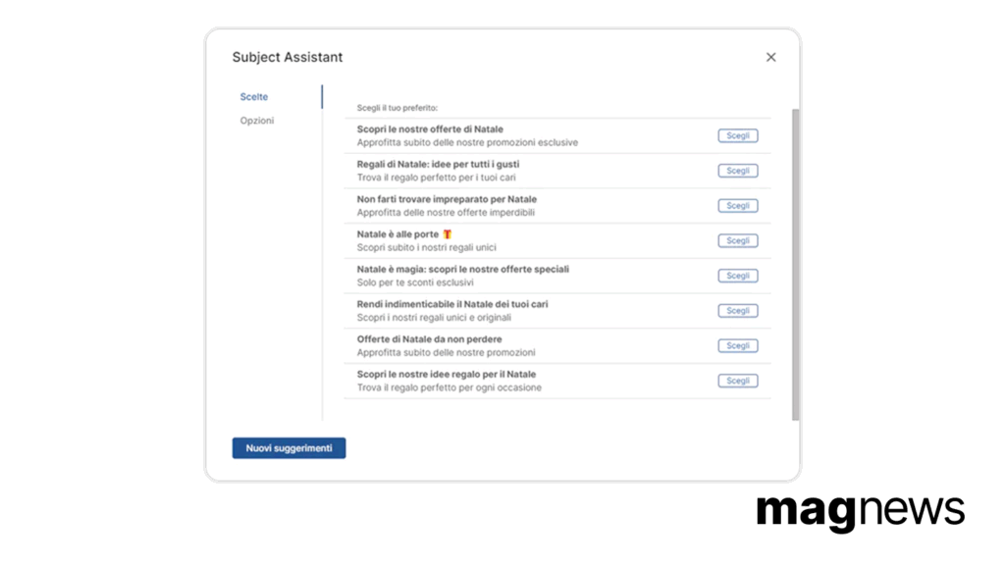Click the Subject Assistant dialog title

(x=288, y=57)
